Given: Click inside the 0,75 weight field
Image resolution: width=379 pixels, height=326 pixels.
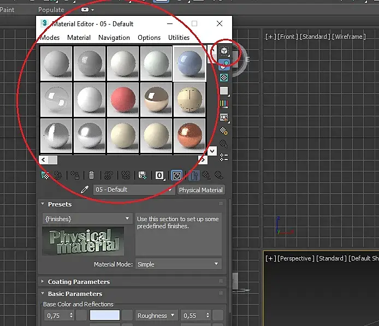Looking at the screenshot, I should [x=57, y=316].
